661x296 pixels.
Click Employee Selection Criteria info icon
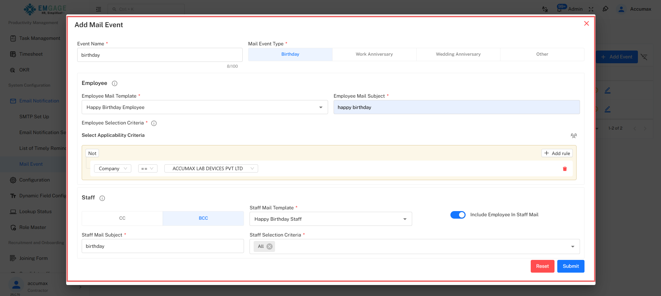point(154,123)
